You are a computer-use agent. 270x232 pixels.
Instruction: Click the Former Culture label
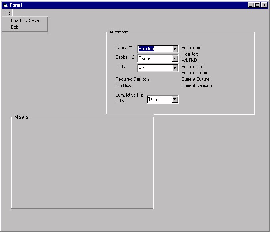195,73
